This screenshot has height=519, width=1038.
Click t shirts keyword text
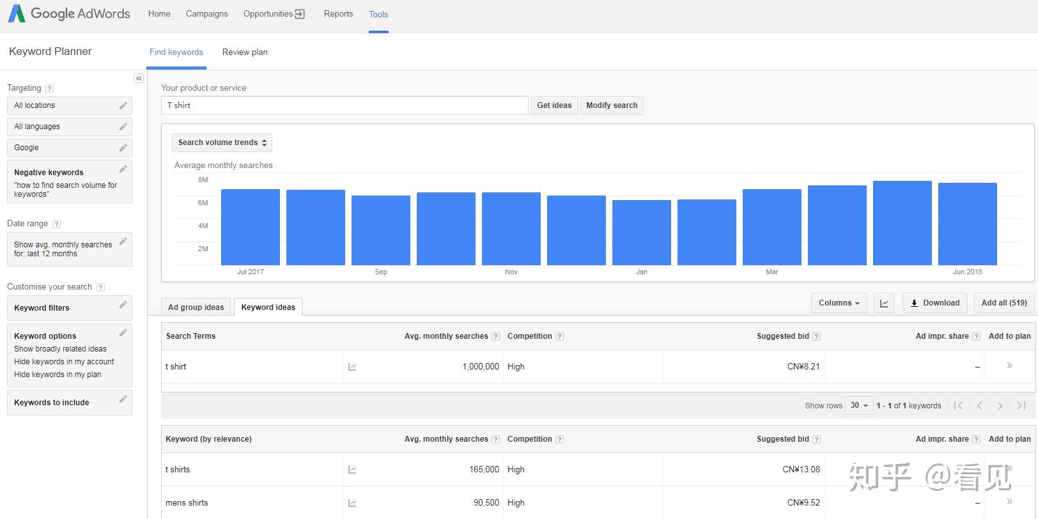[178, 470]
